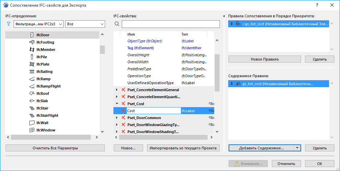Select UserDefinedOperationType property row

coord(164,83)
